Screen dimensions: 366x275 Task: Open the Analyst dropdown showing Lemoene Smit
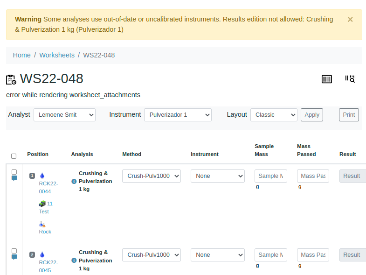pyautogui.click(x=64, y=115)
